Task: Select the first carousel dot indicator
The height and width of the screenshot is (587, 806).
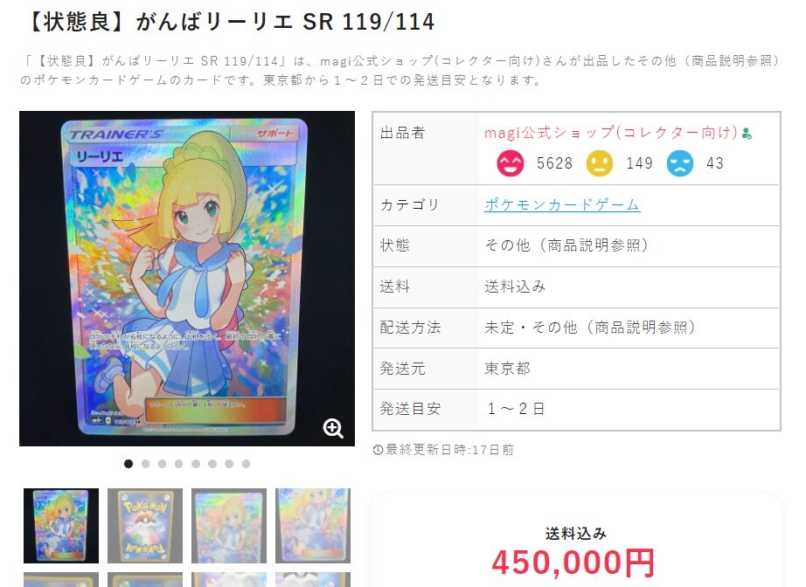Action: (x=129, y=464)
